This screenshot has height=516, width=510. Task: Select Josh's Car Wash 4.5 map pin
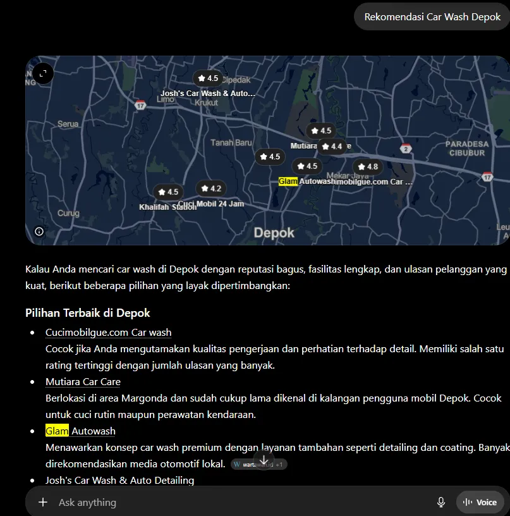208,78
